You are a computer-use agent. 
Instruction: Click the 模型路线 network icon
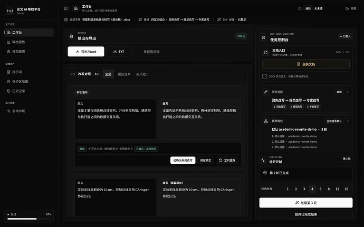(x=266, y=121)
